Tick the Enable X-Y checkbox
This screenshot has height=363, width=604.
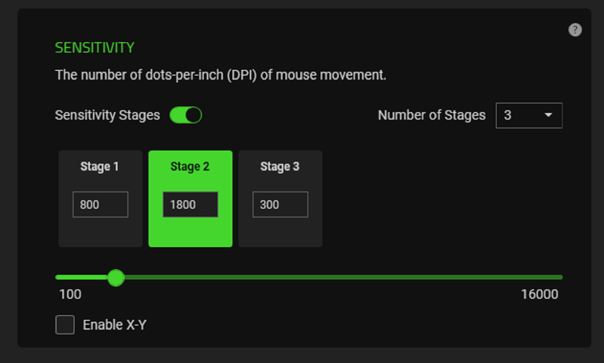65,325
